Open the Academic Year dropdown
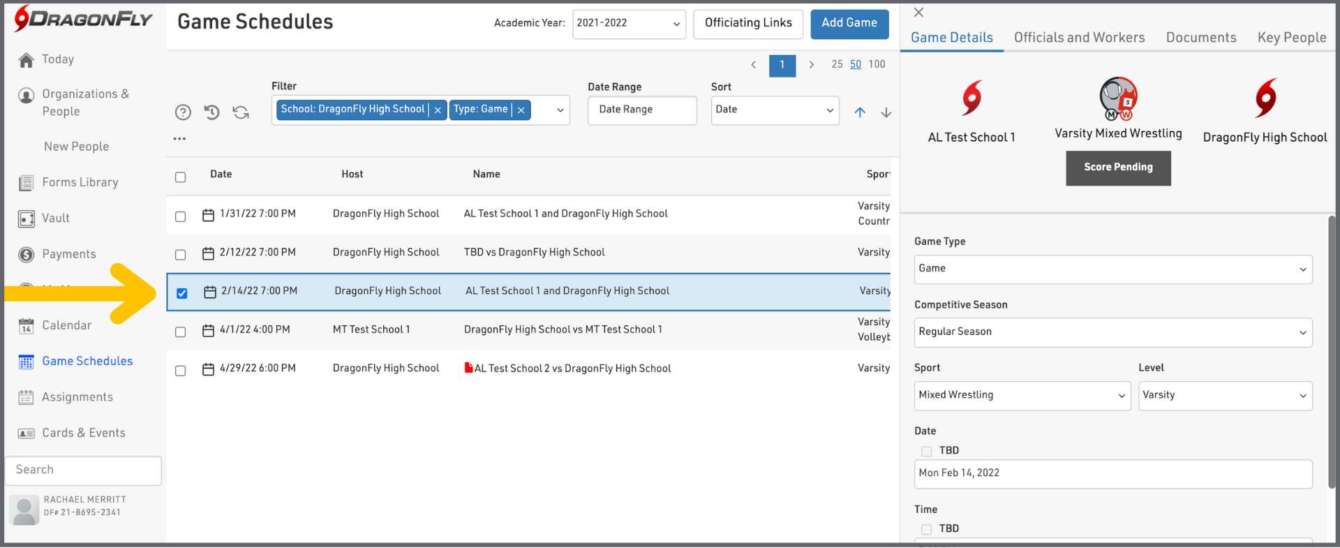This screenshot has width=1340, height=548. 628,24
